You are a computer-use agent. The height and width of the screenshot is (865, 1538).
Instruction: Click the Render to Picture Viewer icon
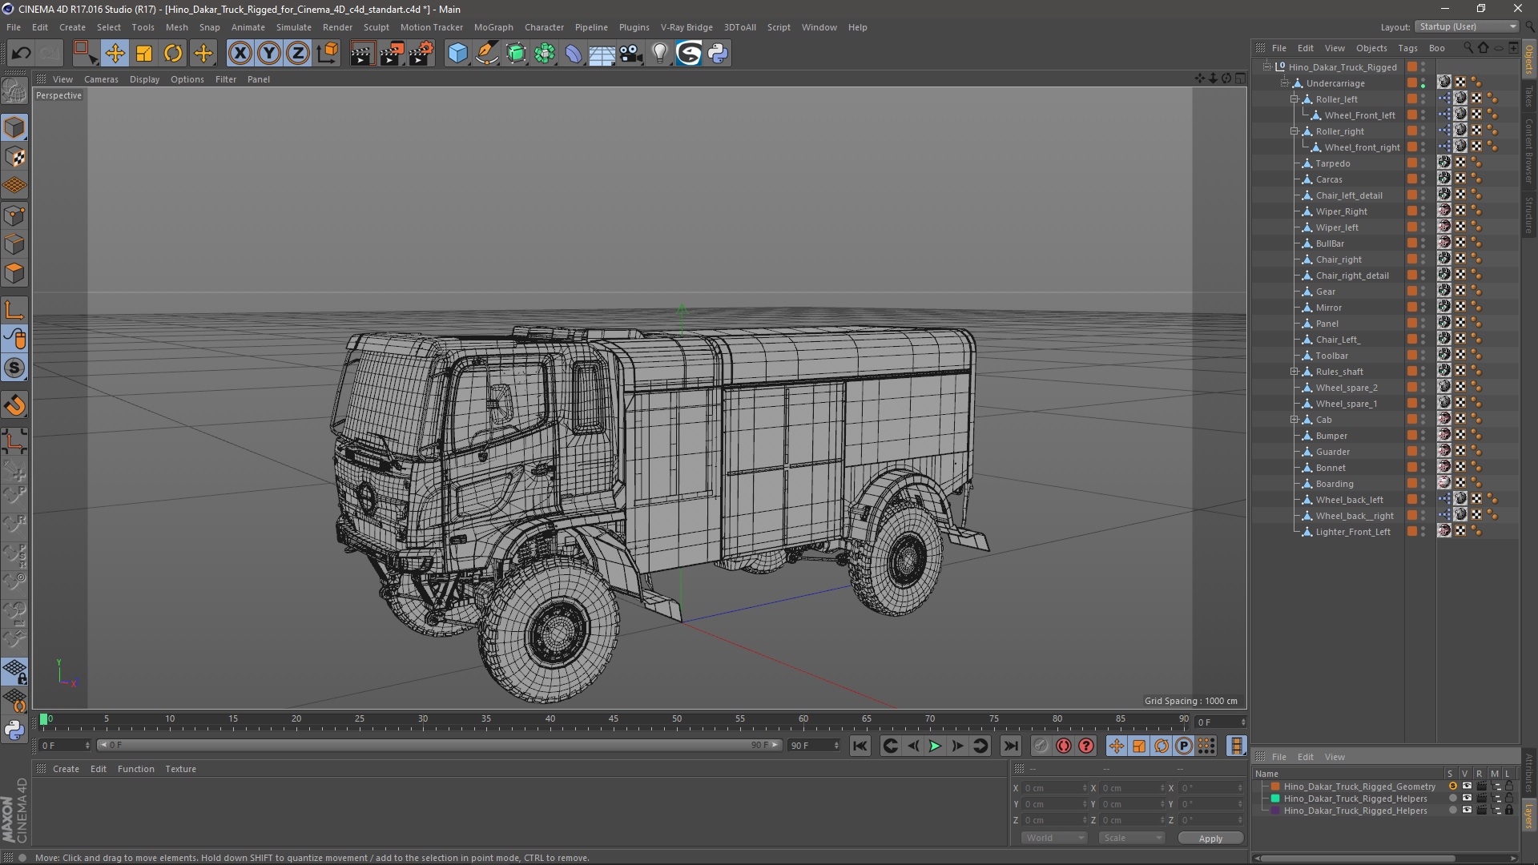click(x=392, y=52)
